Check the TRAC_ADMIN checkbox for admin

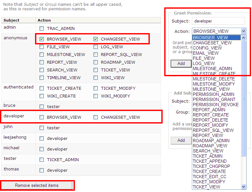tap(42, 28)
